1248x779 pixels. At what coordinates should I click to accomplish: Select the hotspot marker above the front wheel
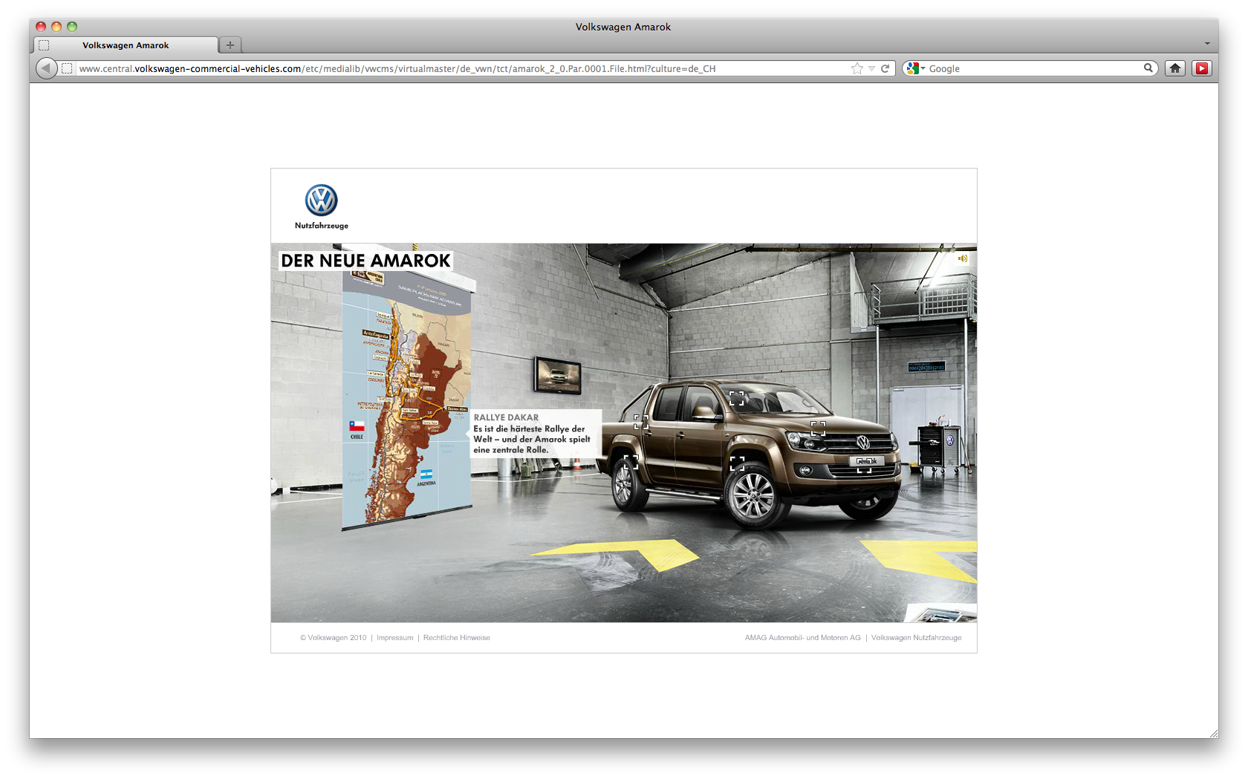[737, 463]
